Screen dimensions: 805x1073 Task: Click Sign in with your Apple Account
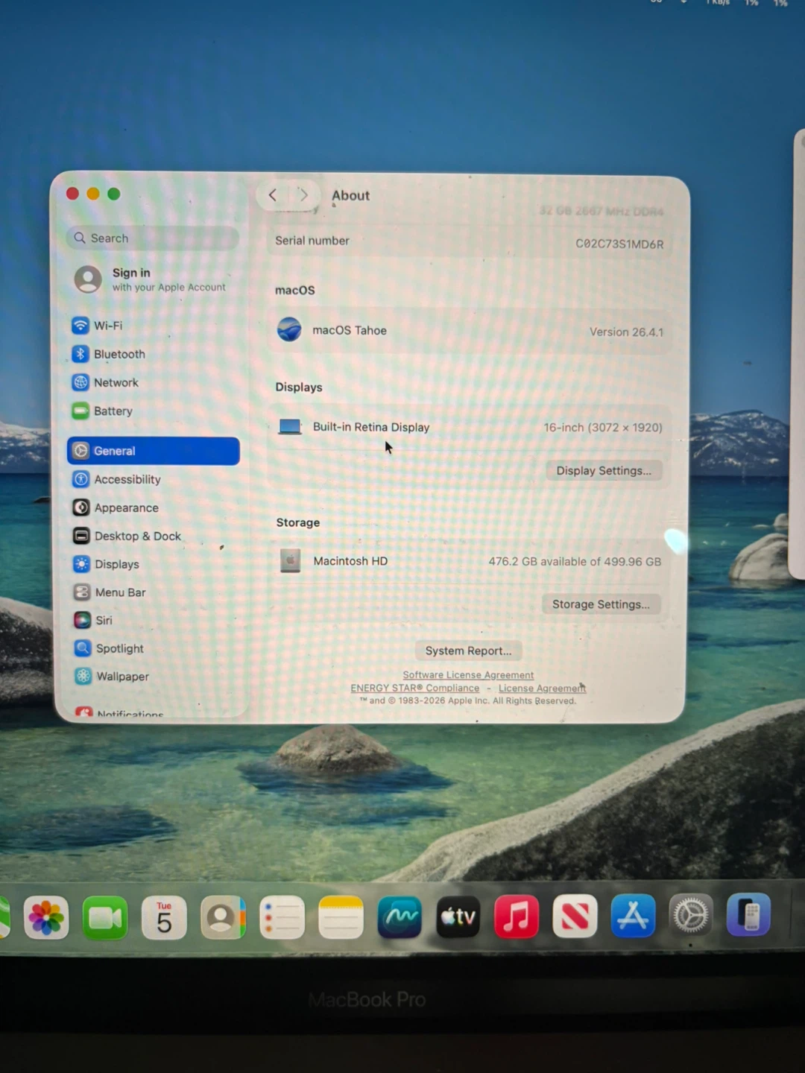[151, 279]
